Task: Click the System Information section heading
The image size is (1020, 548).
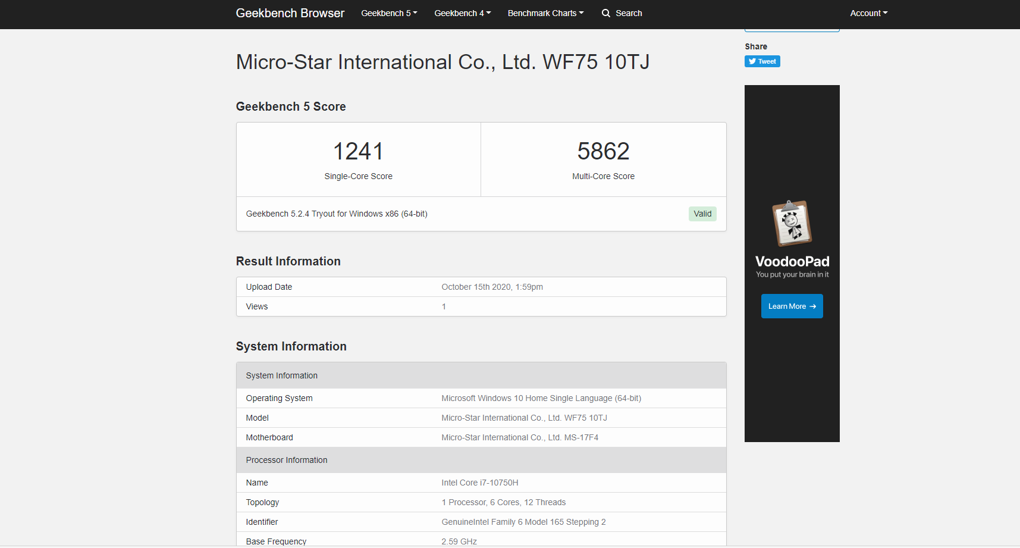Action: click(291, 346)
